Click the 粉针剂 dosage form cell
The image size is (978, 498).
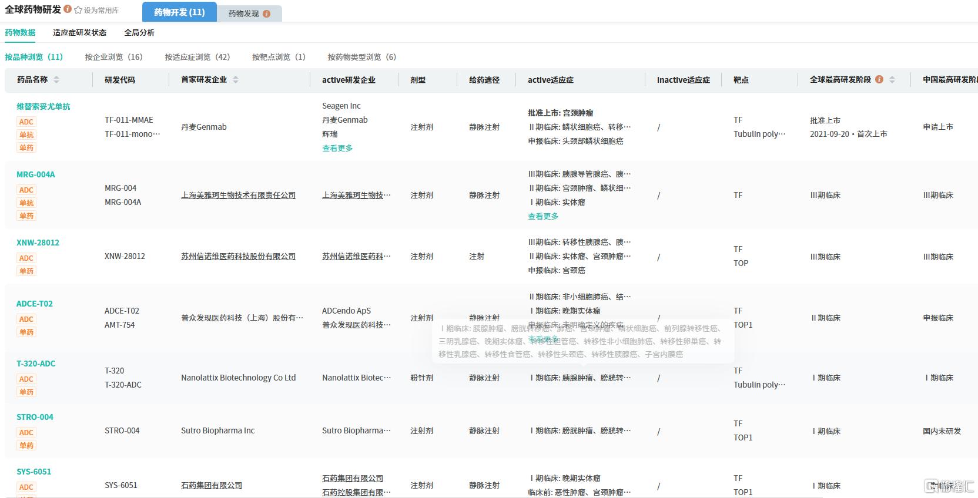click(x=421, y=378)
